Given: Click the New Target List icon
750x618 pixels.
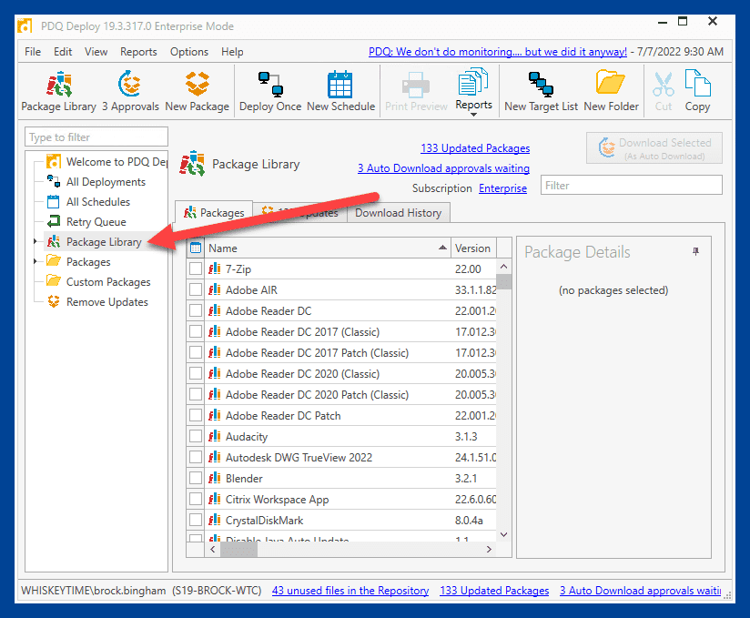Looking at the screenshot, I should [x=541, y=92].
